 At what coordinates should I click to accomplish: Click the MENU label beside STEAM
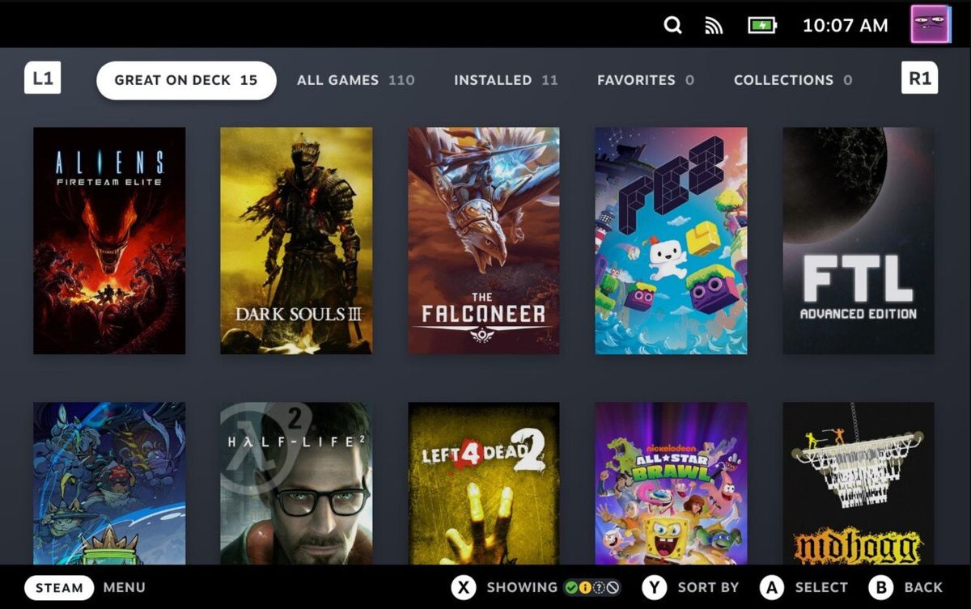click(x=125, y=587)
